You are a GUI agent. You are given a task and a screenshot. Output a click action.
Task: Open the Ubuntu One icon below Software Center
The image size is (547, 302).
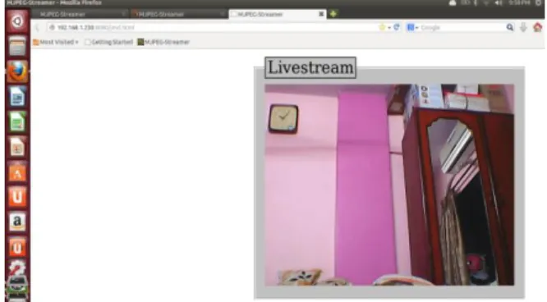17,197
